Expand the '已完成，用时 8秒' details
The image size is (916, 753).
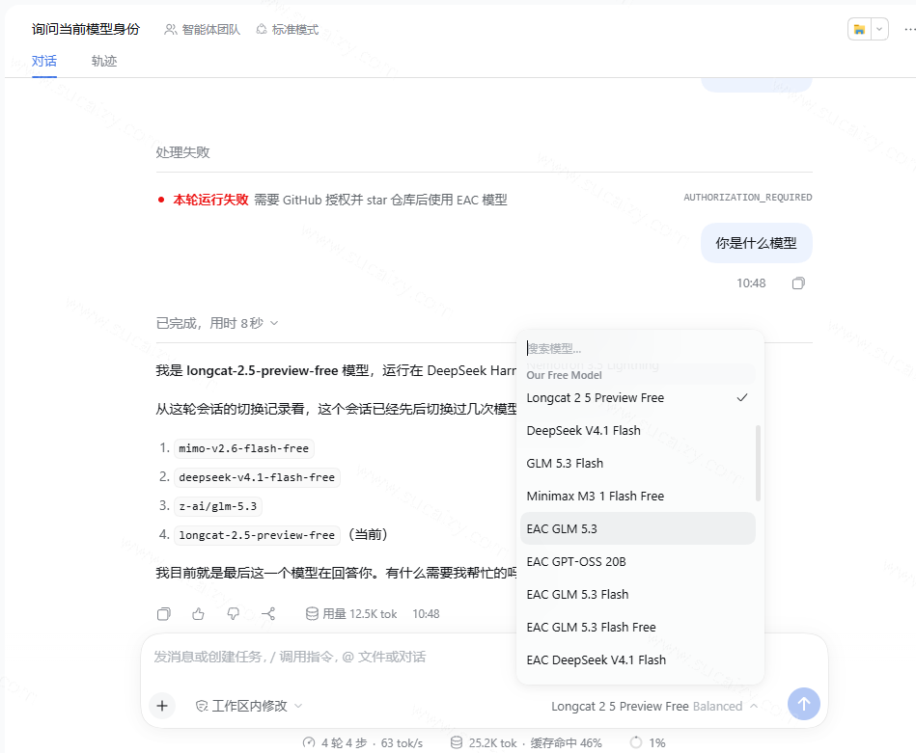(x=217, y=323)
